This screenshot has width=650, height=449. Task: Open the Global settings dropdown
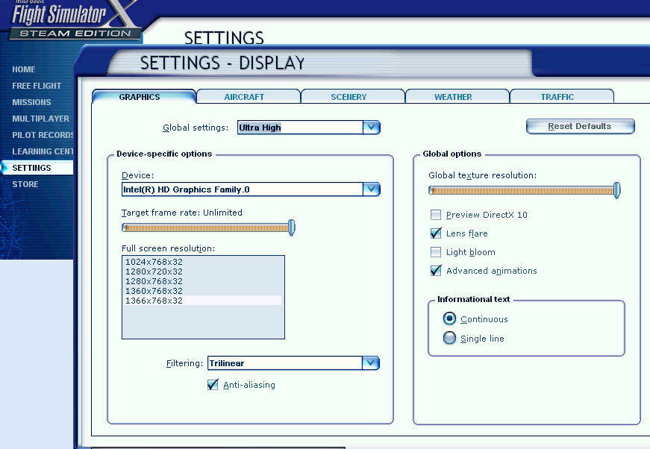[371, 128]
